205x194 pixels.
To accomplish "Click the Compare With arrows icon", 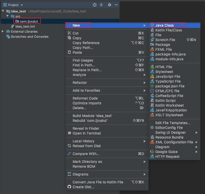I will click(69, 153).
